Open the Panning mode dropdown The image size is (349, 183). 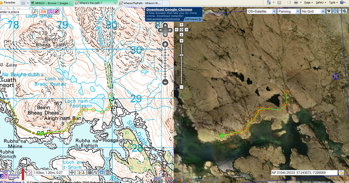point(289,11)
